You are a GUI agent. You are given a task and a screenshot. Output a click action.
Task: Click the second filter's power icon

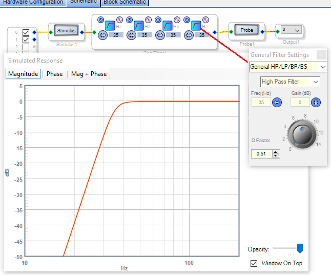tap(130, 20)
